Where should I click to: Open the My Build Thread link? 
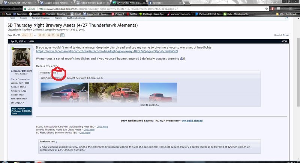pyautogui.click(x=192, y=121)
